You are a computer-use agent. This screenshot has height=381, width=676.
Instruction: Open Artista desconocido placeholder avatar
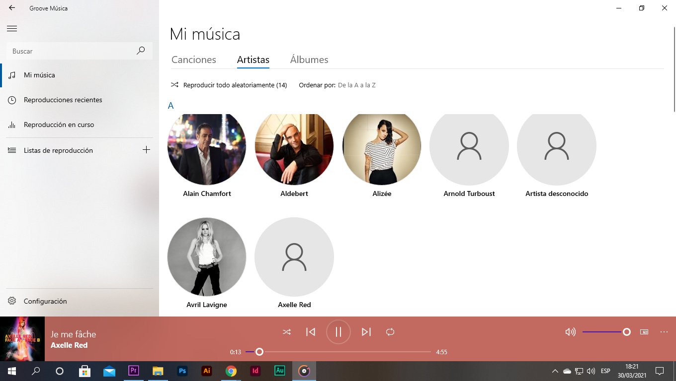click(x=557, y=149)
